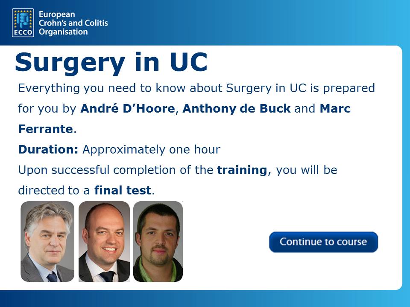Click the European Crohn's and Colitis Organisation text

(73, 23)
